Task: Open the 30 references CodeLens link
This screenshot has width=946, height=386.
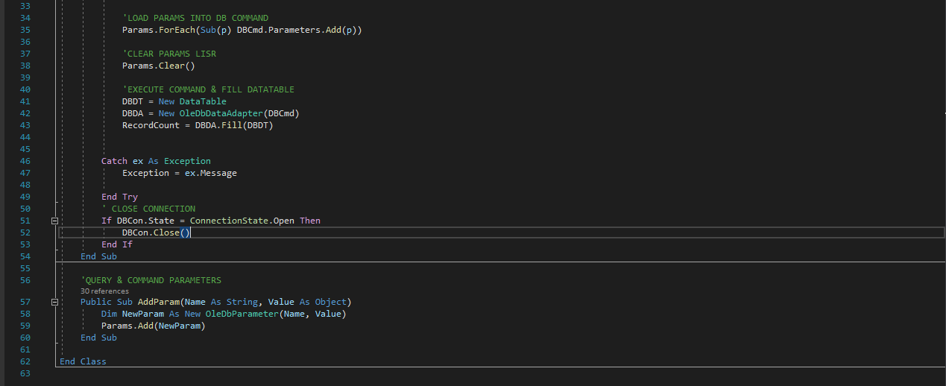Action: [104, 291]
